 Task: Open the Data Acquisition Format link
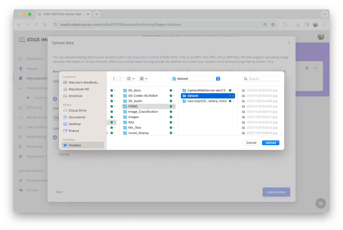pyautogui.click(x=142, y=57)
